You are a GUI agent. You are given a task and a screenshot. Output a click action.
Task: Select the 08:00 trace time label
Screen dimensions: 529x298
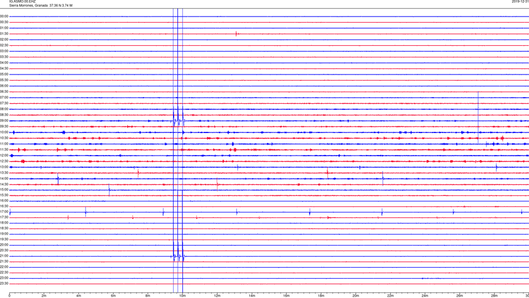pos(4,109)
